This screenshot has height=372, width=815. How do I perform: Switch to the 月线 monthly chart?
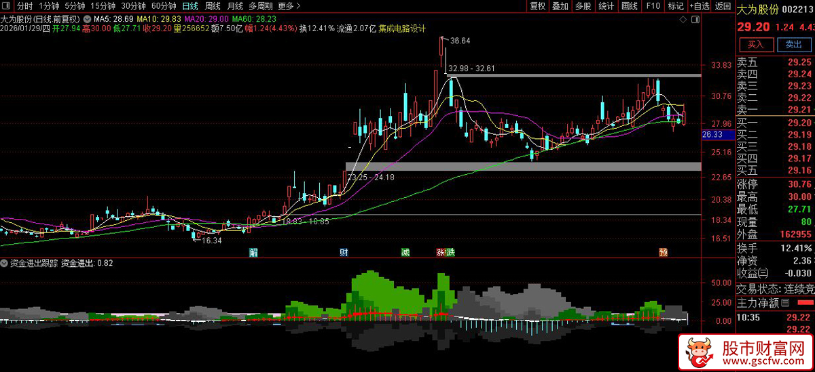click(235, 6)
